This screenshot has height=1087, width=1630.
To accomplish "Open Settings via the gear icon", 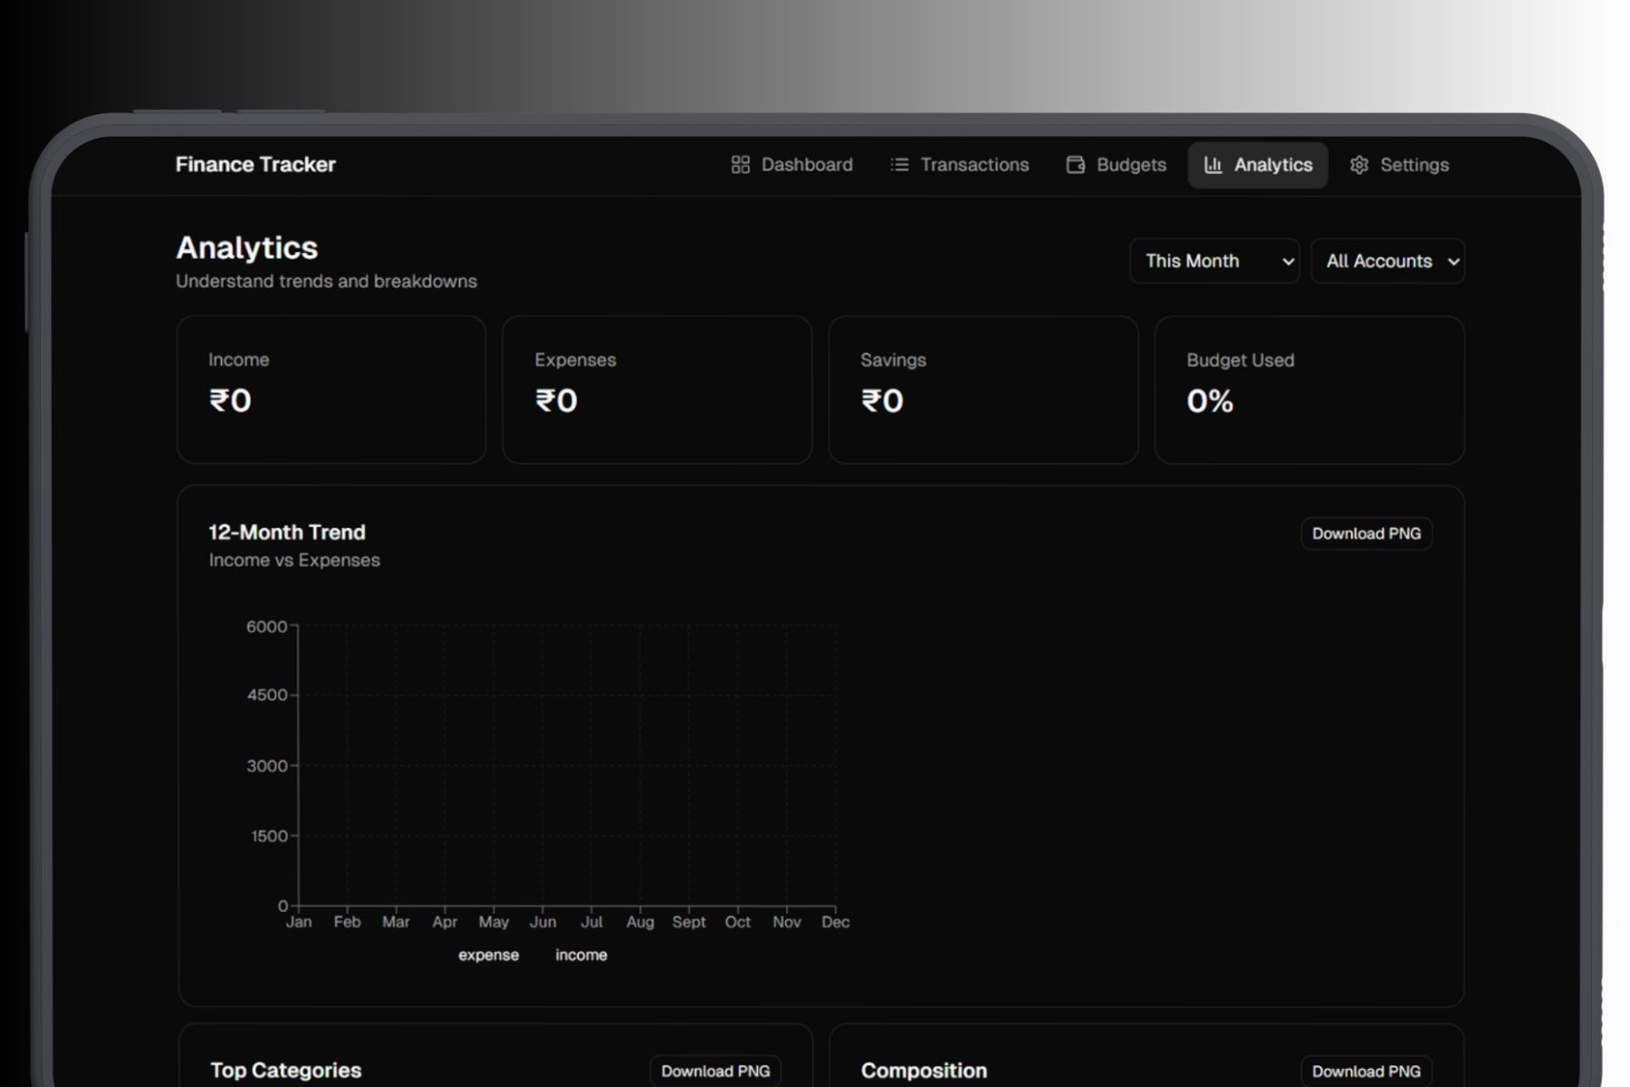I will (1358, 165).
